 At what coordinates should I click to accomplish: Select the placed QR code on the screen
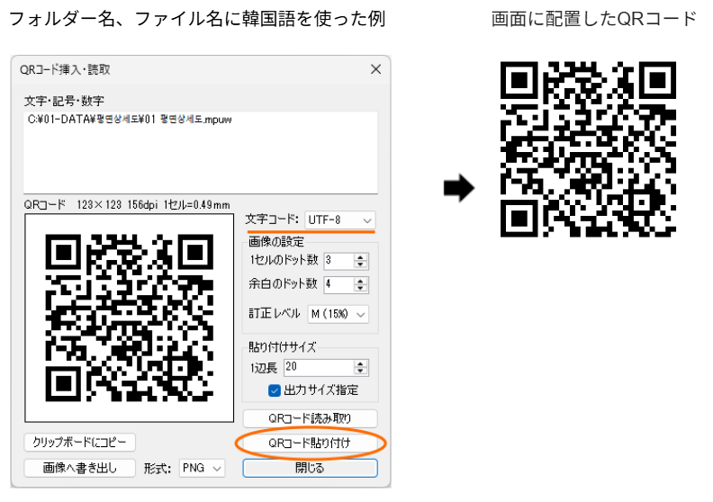point(588,149)
